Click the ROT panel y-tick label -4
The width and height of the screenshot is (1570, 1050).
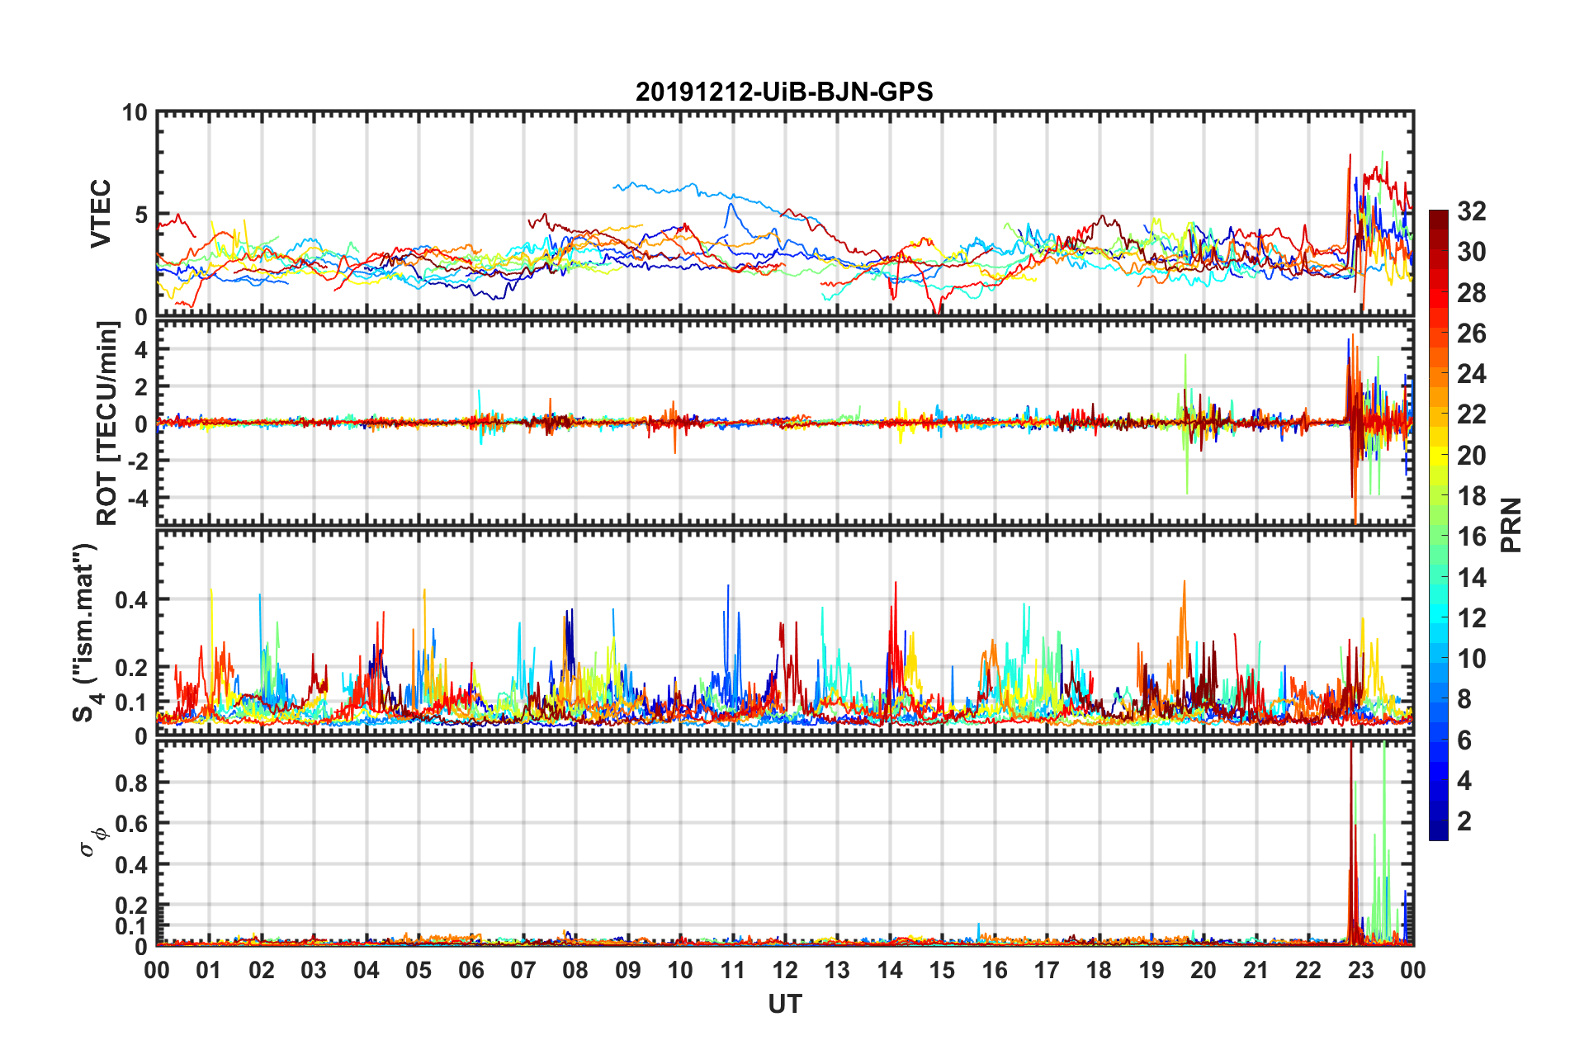click(137, 498)
